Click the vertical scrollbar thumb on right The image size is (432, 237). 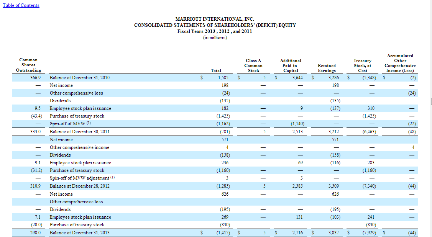click(x=431, y=101)
